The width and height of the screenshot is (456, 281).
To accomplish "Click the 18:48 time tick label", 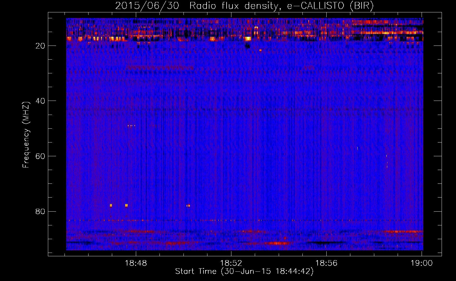I will pos(136,263).
